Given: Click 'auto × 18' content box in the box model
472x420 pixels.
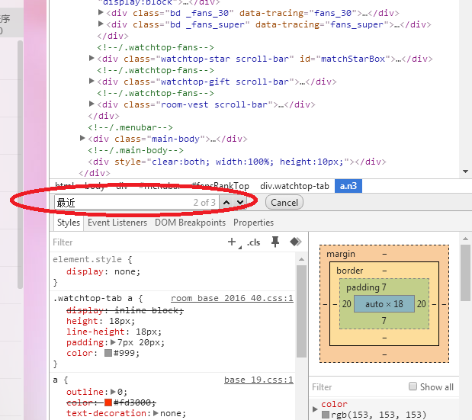Looking at the screenshot, I should pyautogui.click(x=384, y=304).
